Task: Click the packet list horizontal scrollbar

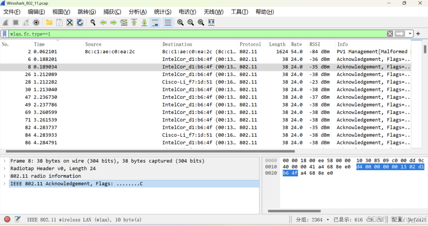Action: coord(150,151)
